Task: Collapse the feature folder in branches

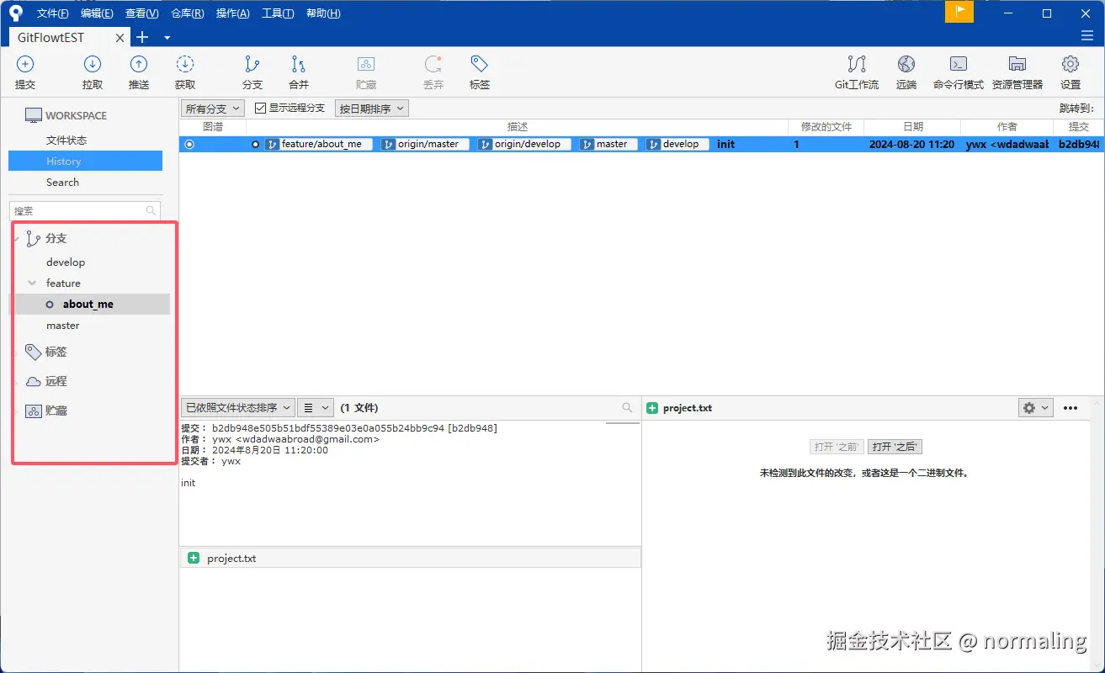Action: [x=32, y=284]
